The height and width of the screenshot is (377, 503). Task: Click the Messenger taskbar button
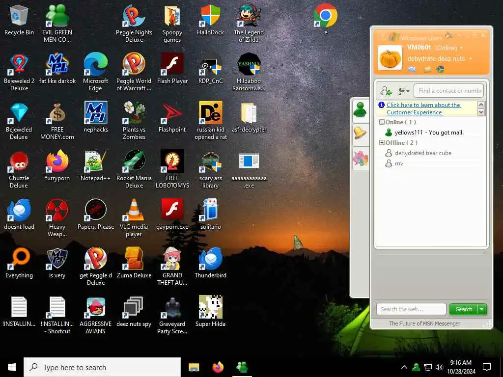pyautogui.click(x=242, y=367)
